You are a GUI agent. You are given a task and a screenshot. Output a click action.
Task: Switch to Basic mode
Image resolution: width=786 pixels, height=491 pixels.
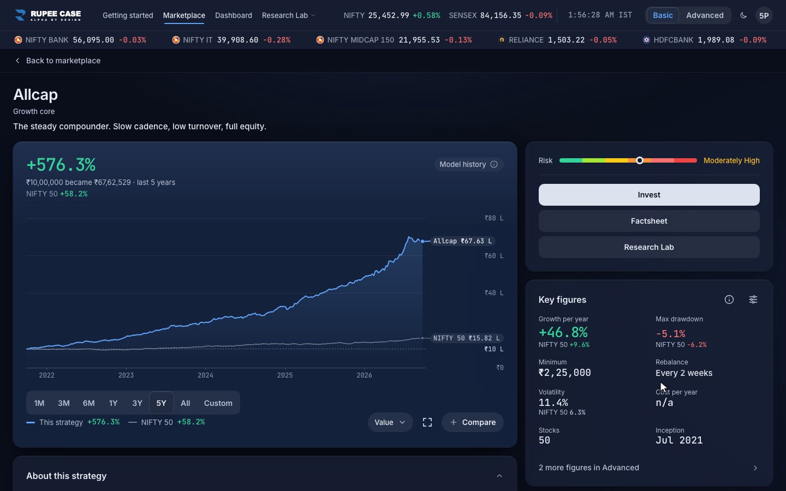click(663, 15)
